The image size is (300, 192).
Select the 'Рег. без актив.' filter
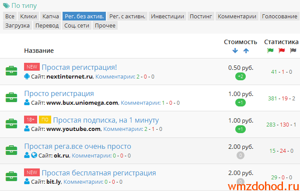click(84, 16)
